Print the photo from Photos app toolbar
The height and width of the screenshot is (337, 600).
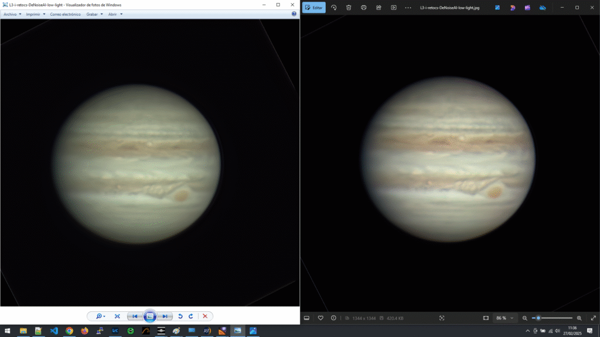point(363,8)
